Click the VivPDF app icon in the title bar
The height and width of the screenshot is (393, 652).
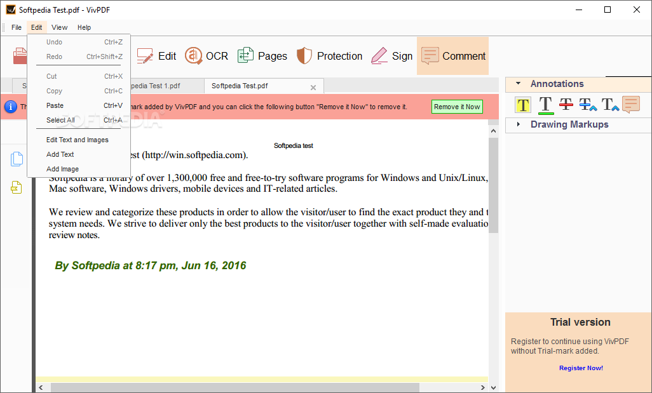click(x=11, y=10)
